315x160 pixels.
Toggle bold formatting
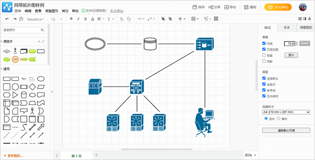point(71,19)
